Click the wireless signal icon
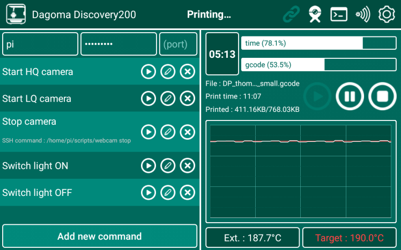401x250 pixels. (x=362, y=15)
